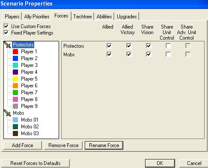The width and height of the screenshot is (208, 168).
Task: Click Reset Forces to Defaults
Action: tap(36, 163)
